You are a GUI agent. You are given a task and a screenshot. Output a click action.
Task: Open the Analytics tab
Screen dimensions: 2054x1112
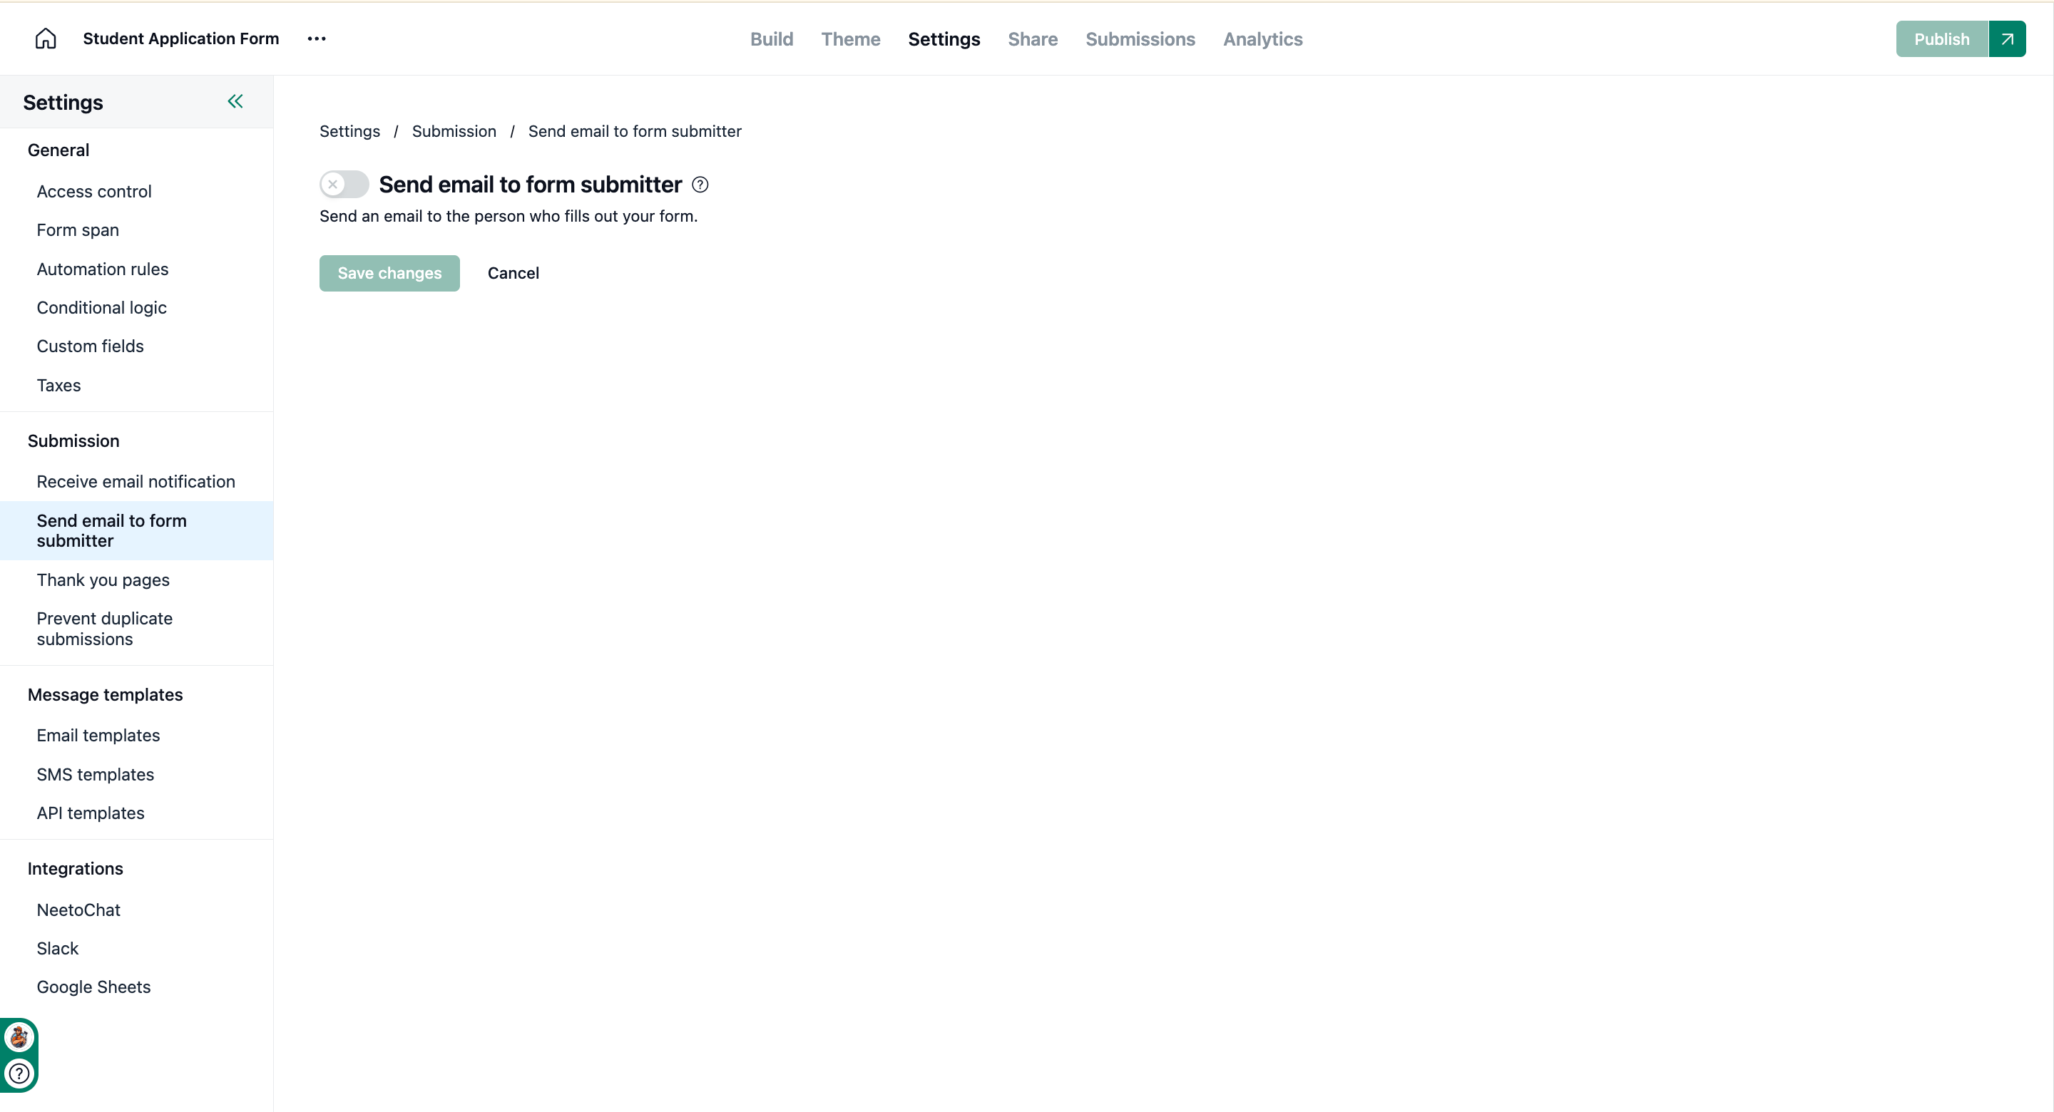click(1262, 39)
